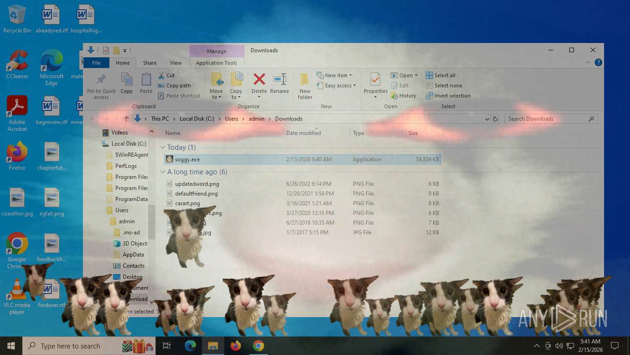Image resolution: width=630 pixels, height=355 pixels.
Task: Sort by the Name column header
Action: (x=173, y=133)
